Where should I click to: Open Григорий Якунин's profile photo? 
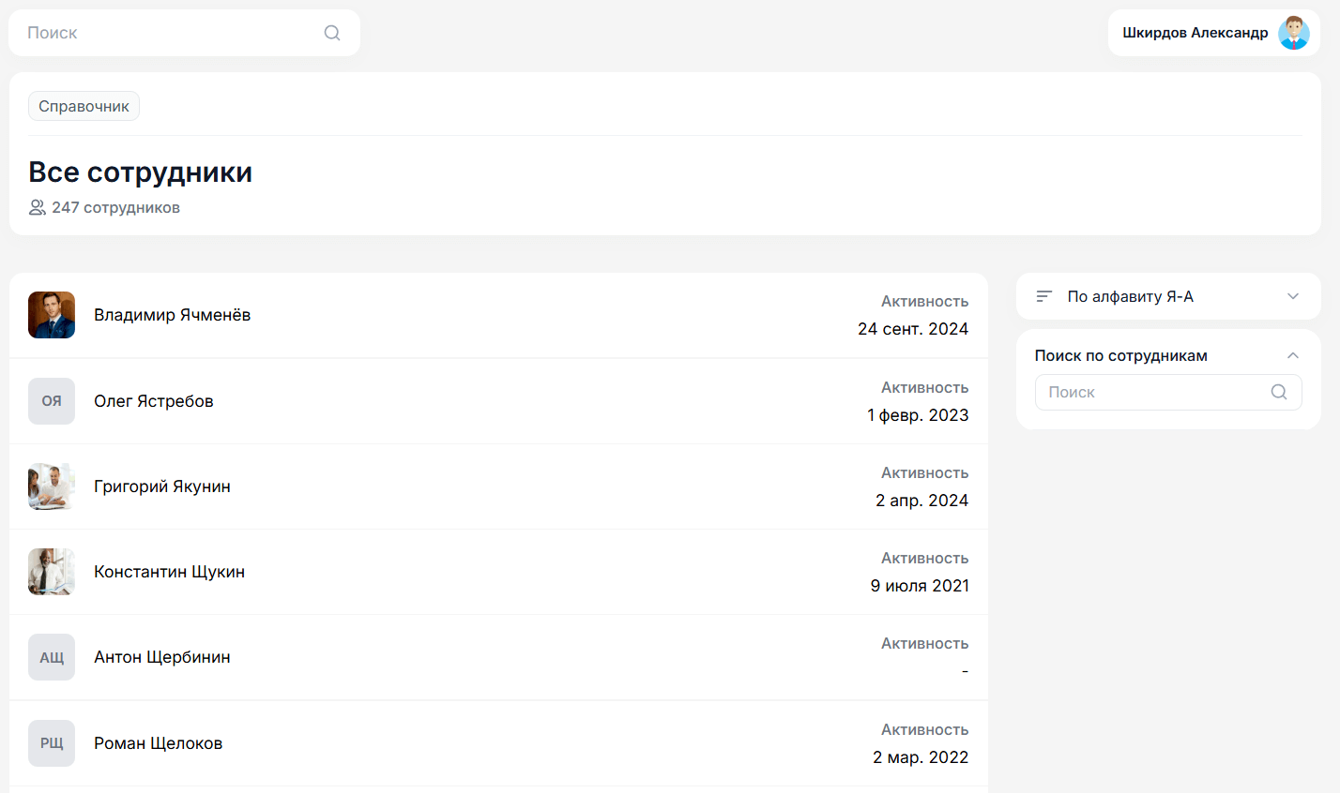coord(52,486)
